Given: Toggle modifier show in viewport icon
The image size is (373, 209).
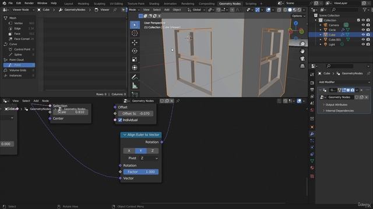Looking at the screenshot, I should click(x=349, y=90).
